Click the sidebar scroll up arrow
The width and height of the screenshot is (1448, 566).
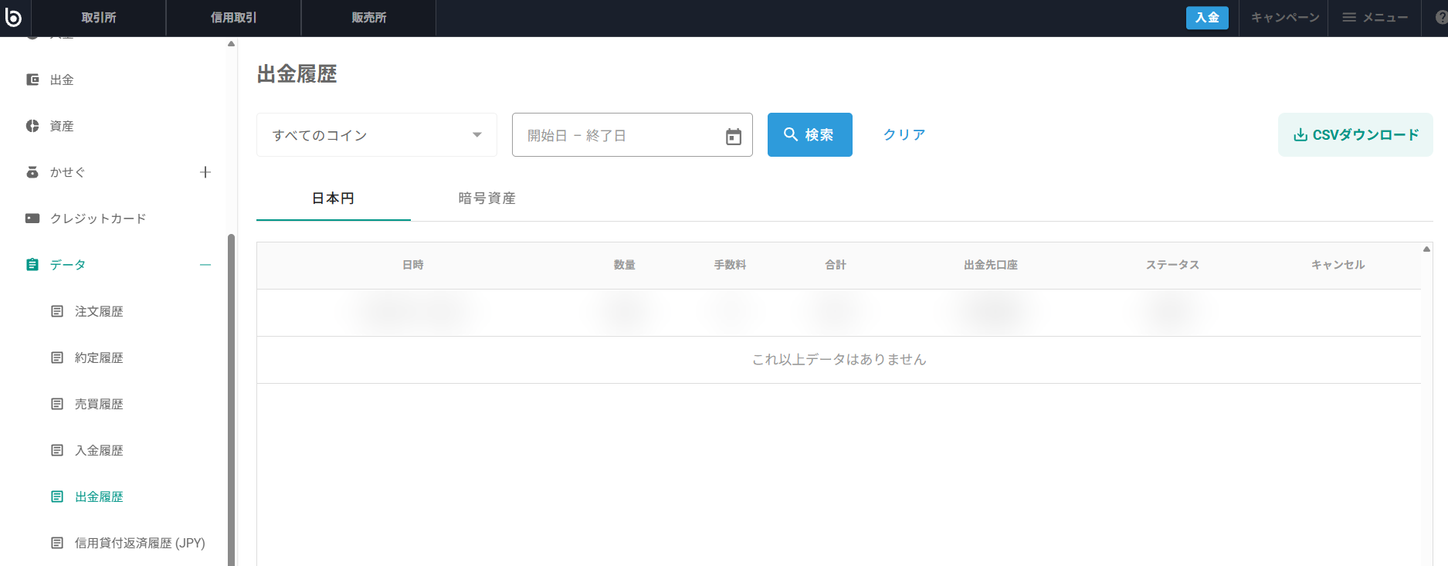(x=231, y=44)
